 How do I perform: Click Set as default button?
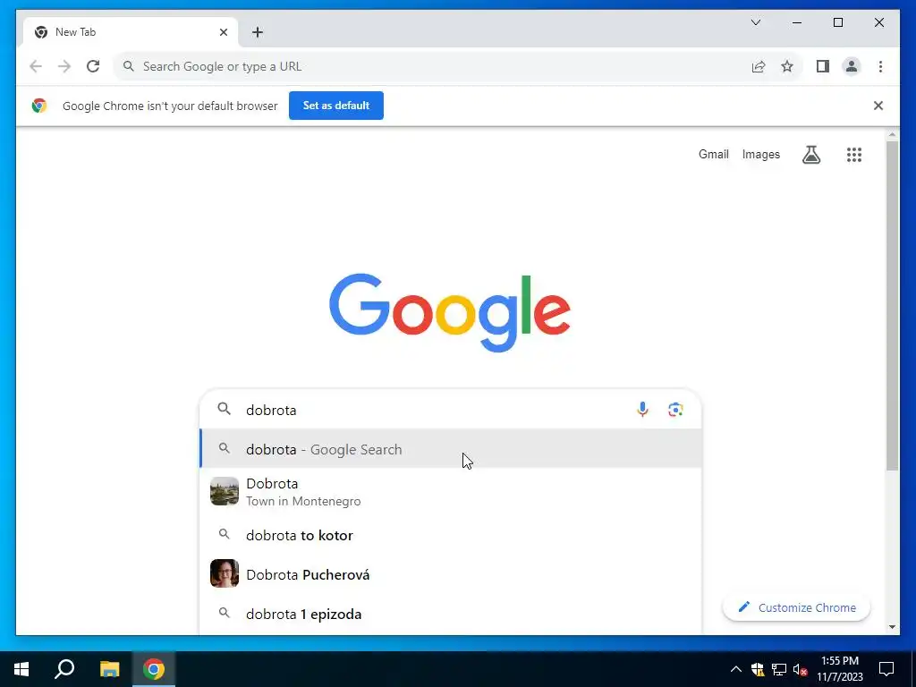[336, 106]
